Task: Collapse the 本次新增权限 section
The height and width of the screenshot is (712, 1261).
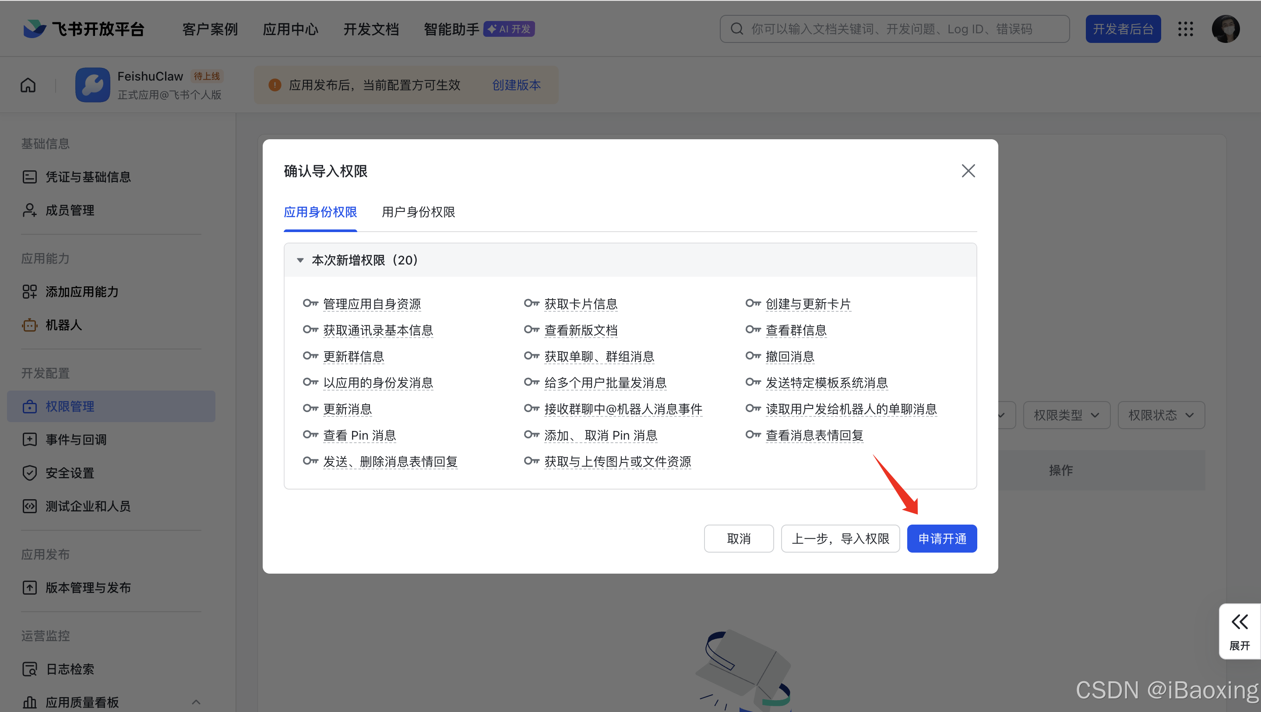Action: click(300, 260)
